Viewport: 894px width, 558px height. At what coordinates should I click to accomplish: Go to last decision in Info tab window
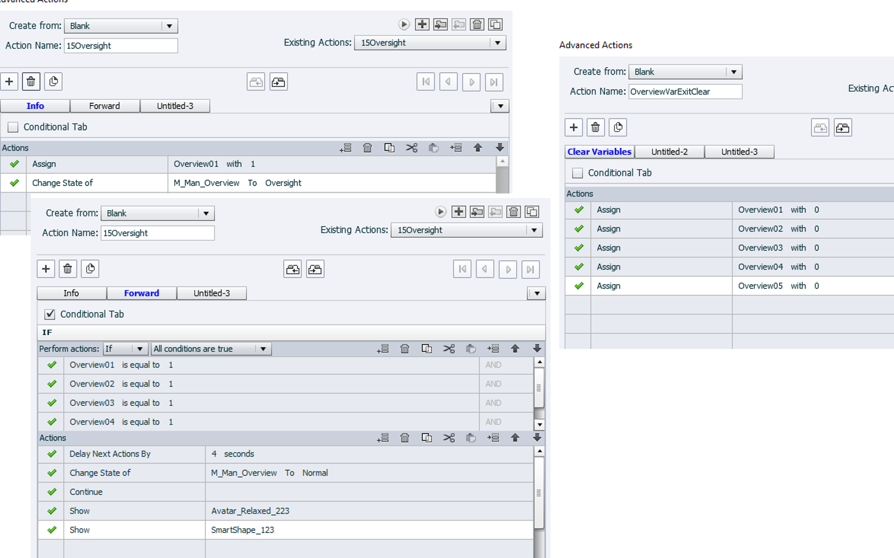point(494,82)
